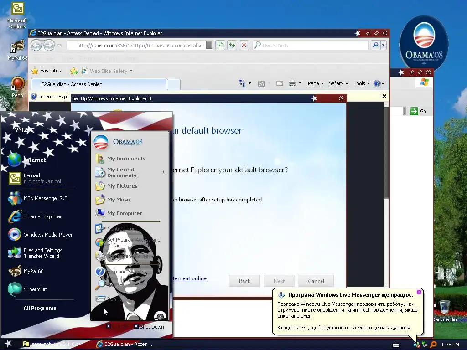
Task: Open the Home button dropdown arrow
Action: pos(249,84)
